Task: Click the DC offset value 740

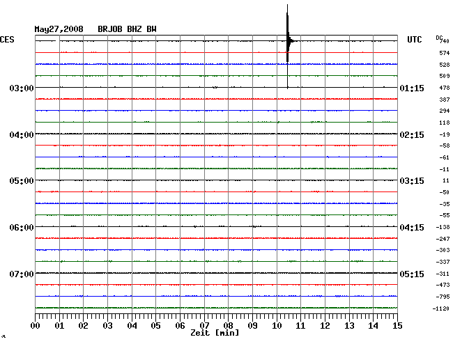Action: 445,41
